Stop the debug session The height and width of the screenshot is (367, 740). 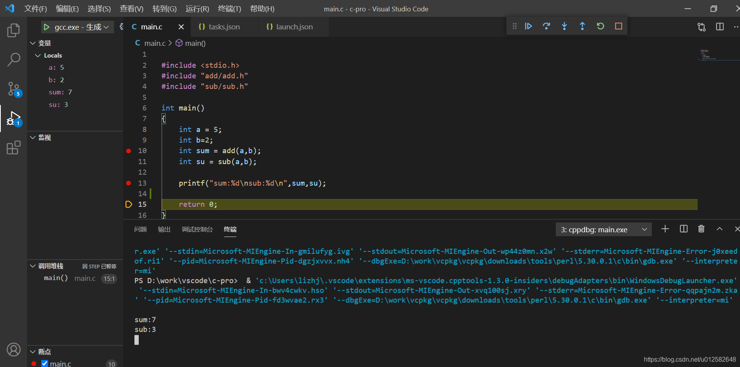618,26
